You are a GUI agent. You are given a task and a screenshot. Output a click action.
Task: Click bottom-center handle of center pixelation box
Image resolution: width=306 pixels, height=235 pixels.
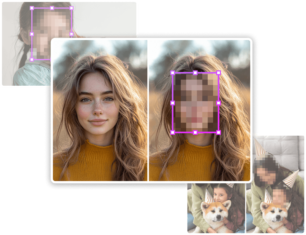point(195,132)
